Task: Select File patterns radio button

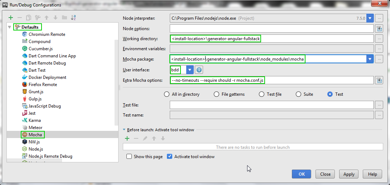Action: click(229, 94)
